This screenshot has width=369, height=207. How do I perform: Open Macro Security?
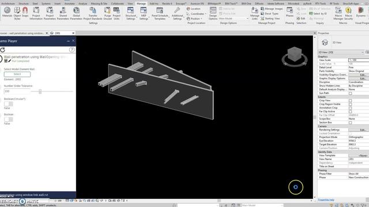pos(348,13)
